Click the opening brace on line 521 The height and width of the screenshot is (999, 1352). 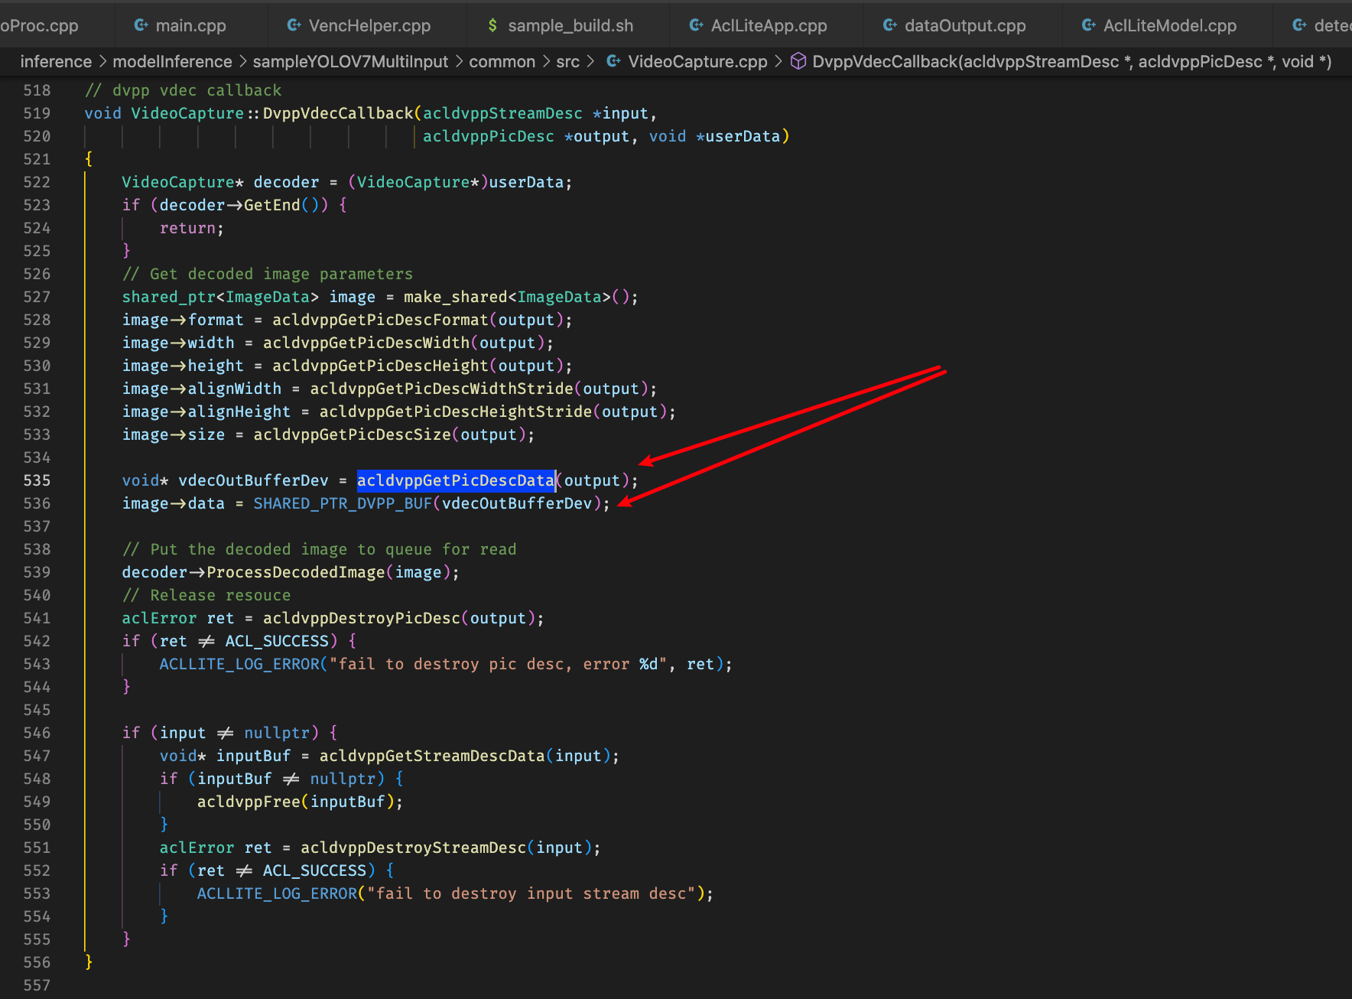click(89, 158)
